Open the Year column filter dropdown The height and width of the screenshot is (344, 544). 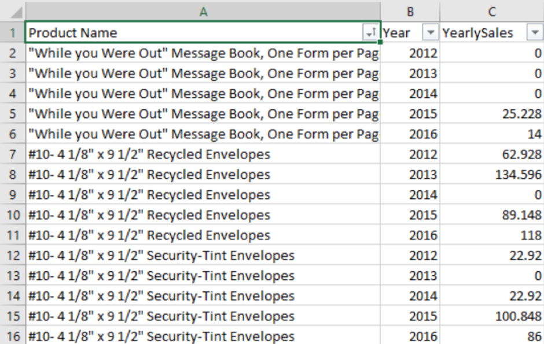click(x=430, y=33)
